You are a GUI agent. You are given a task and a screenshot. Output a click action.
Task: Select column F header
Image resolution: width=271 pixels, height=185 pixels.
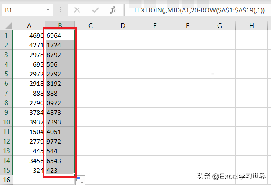(187, 26)
